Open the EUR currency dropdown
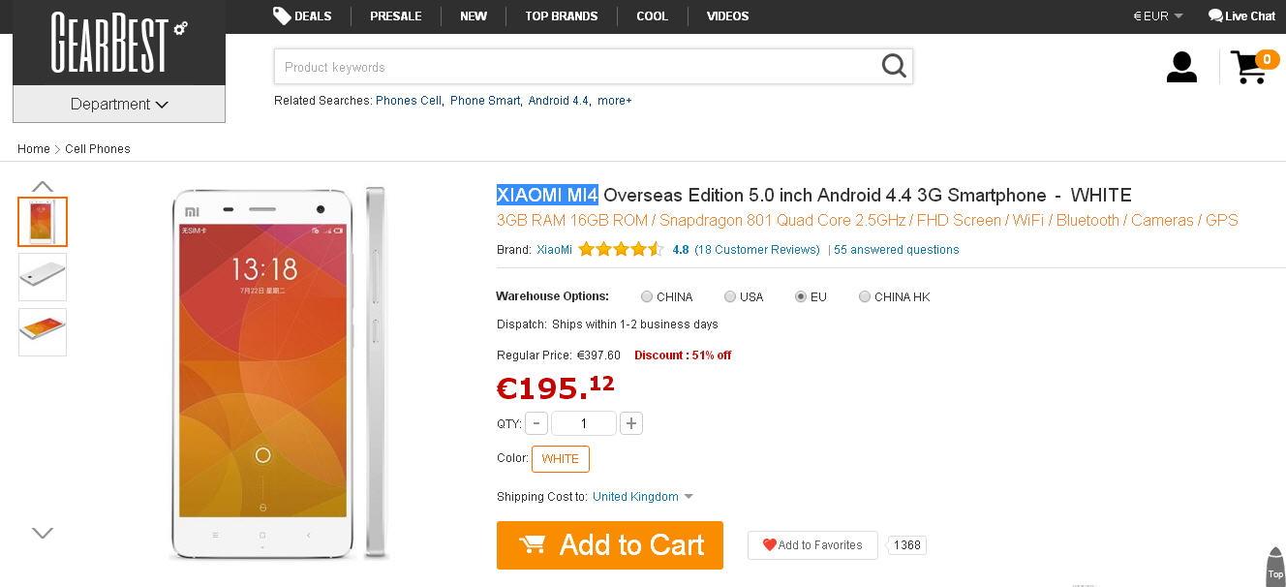The image size is (1286, 587). (1158, 15)
